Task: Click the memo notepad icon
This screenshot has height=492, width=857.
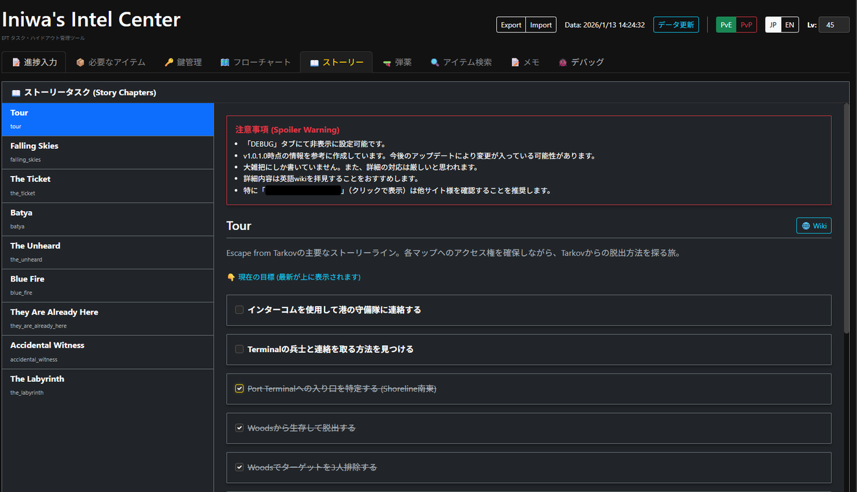Action: pyautogui.click(x=515, y=63)
